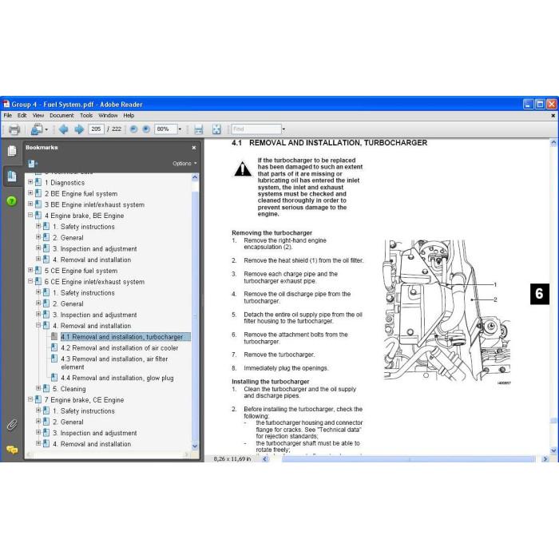Open the Options dropdown in Bookmarks

tap(184, 164)
